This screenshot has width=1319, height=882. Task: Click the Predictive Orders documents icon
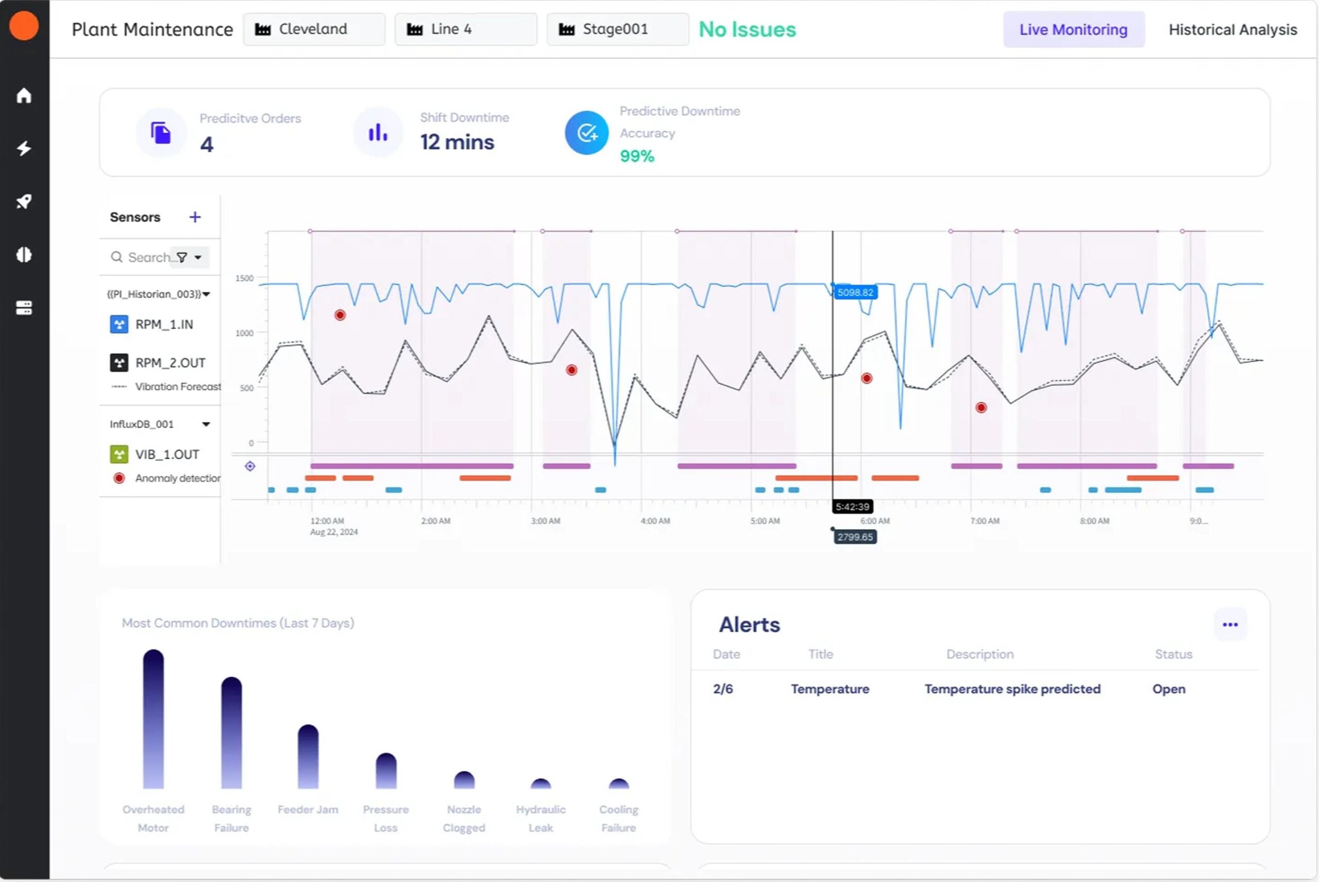click(161, 134)
